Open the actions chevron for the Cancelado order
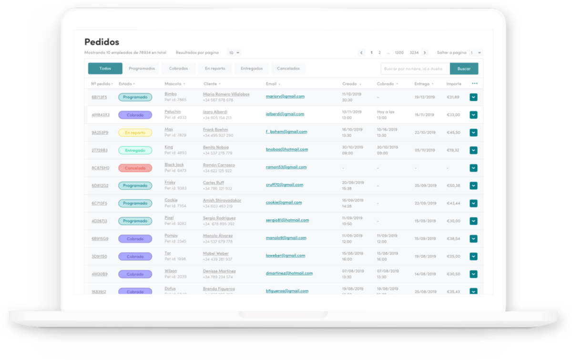Screen dimensions: 572x360 [x=473, y=168]
